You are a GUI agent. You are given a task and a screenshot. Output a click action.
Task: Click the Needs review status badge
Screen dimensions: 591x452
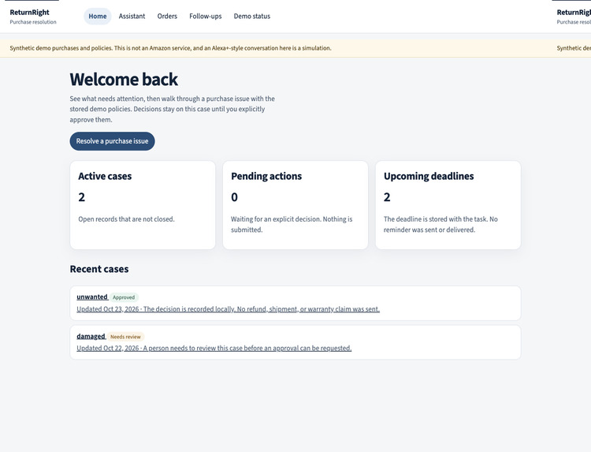pyautogui.click(x=125, y=337)
